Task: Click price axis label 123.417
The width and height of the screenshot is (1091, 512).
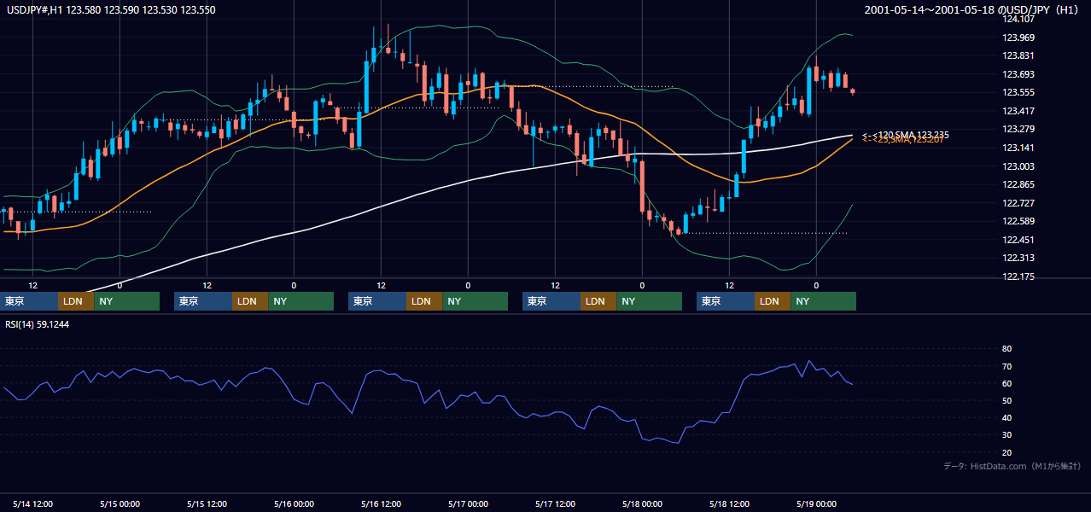Action: (x=1018, y=111)
